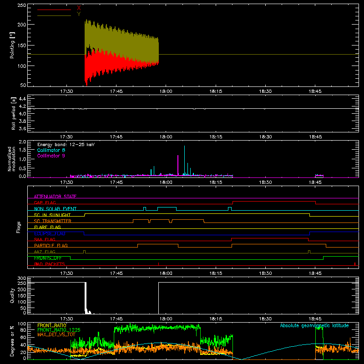Click the Normalized modulation axis title

pyautogui.click(x=11, y=159)
